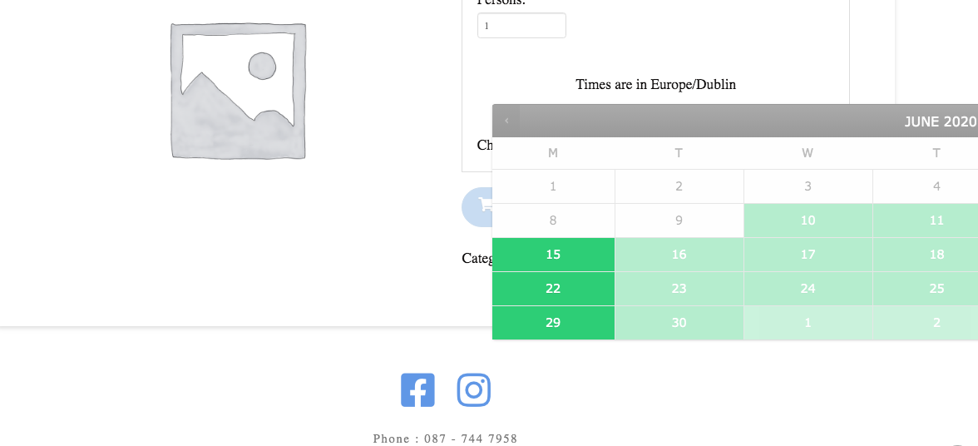
Task: Select June 15 in the calendar
Action: 553,255
